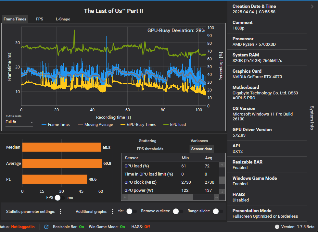Toggle the FPS / ms switch
This screenshot has height=232, width=318.
click(x=60, y=198)
